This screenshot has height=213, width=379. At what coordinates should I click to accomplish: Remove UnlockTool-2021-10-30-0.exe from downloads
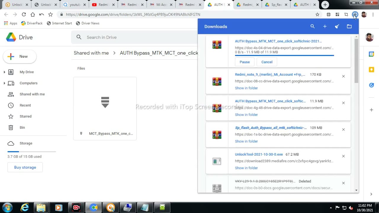[x=343, y=156]
